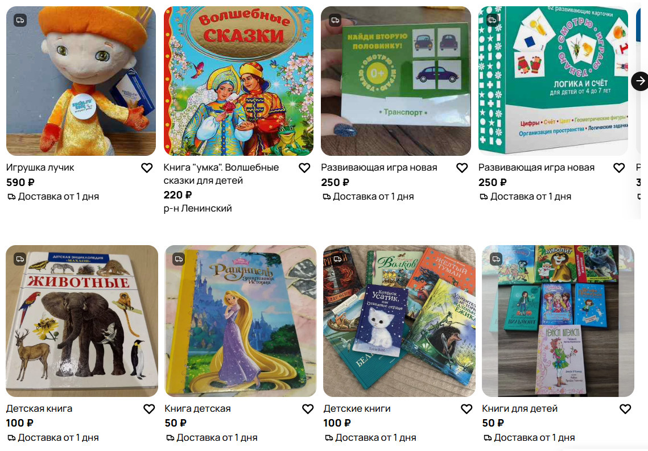Image resolution: width=648 pixels, height=451 pixels.
Task: Save 'Книги для детей' listing with heart icon
Action: click(625, 409)
